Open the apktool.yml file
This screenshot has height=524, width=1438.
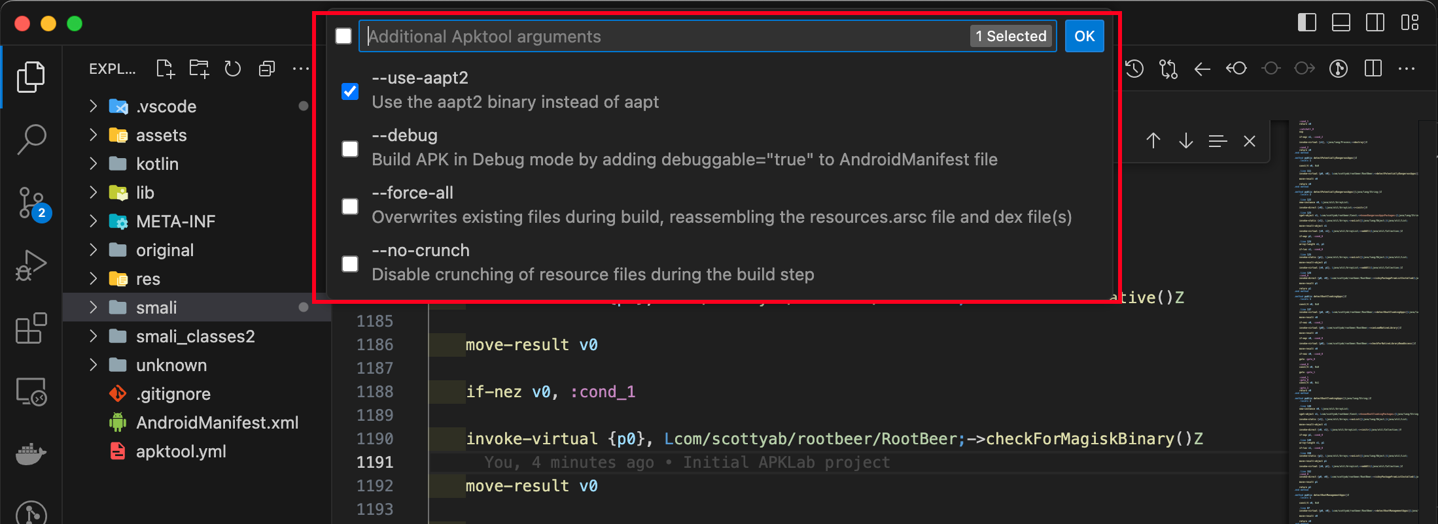click(x=181, y=451)
